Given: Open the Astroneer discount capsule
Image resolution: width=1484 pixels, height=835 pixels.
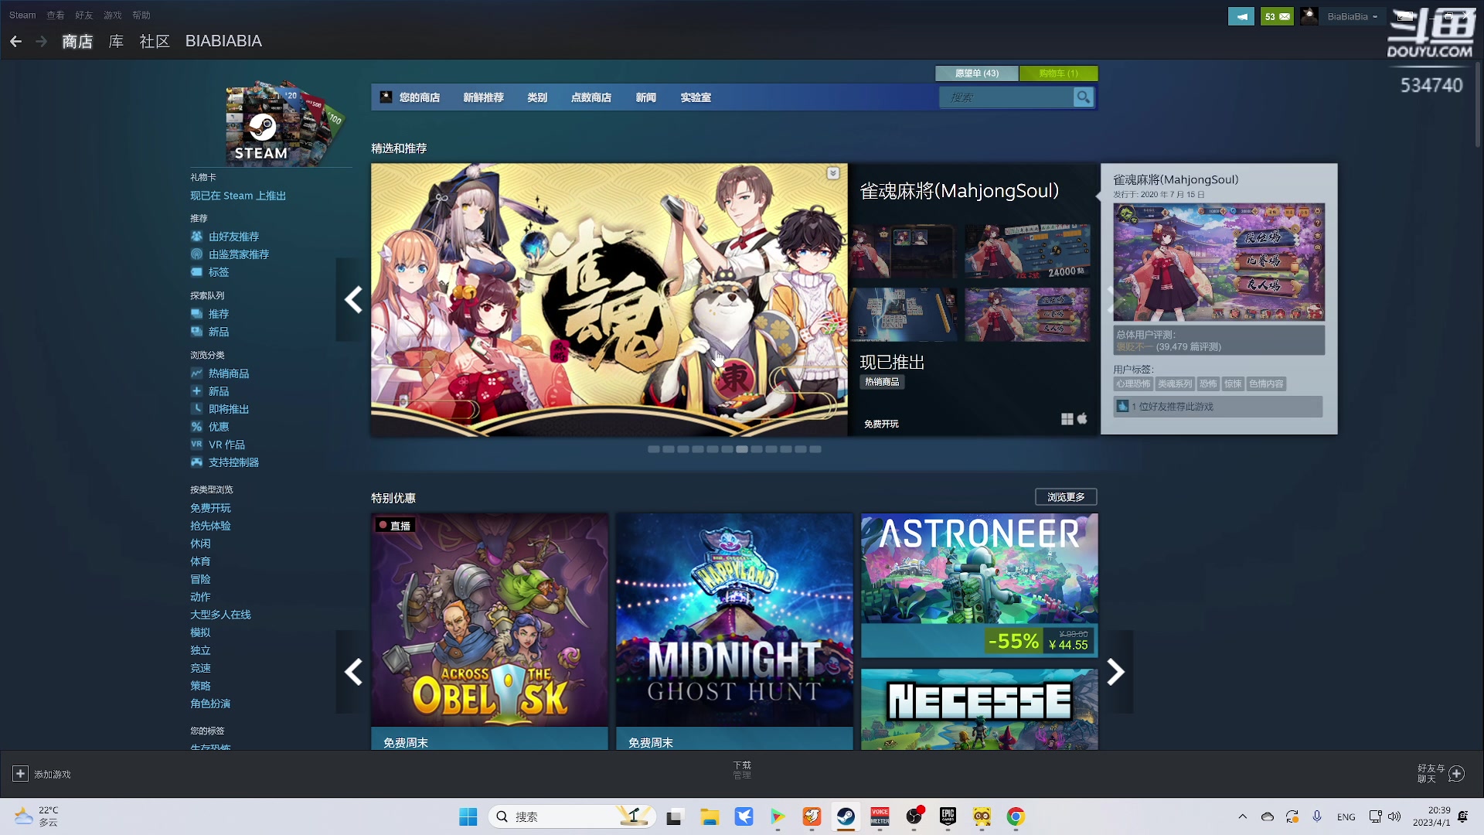Looking at the screenshot, I should [980, 585].
